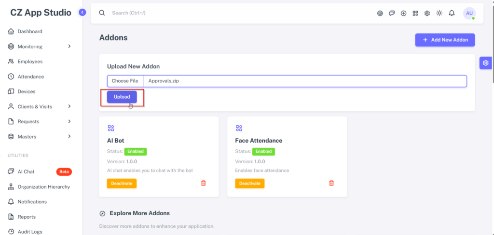
Task: Click the Upload button
Action: (122, 97)
